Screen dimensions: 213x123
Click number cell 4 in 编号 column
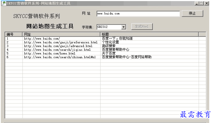coord(8,50)
